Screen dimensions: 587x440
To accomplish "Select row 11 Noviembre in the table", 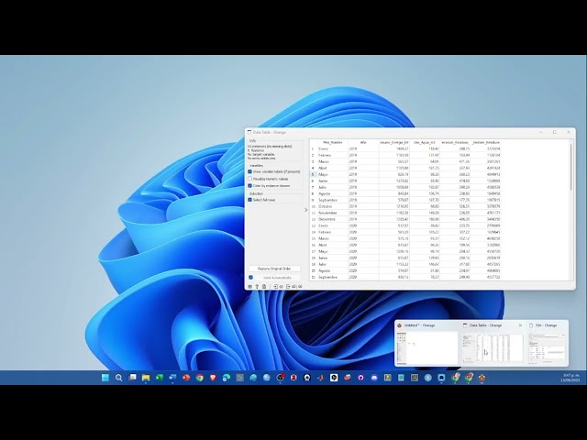I will pyautogui.click(x=405, y=213).
